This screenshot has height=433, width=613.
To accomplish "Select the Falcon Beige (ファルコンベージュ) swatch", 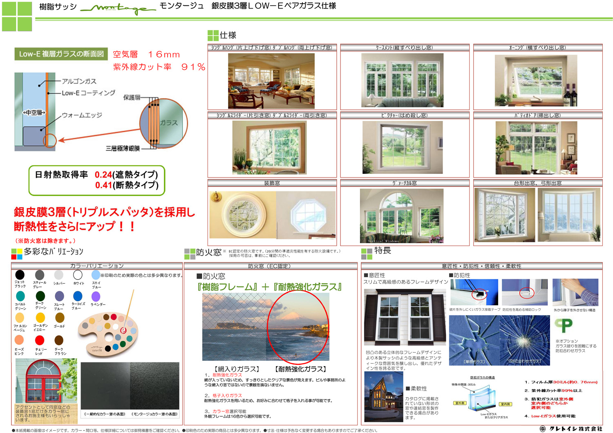I will pos(20,318).
